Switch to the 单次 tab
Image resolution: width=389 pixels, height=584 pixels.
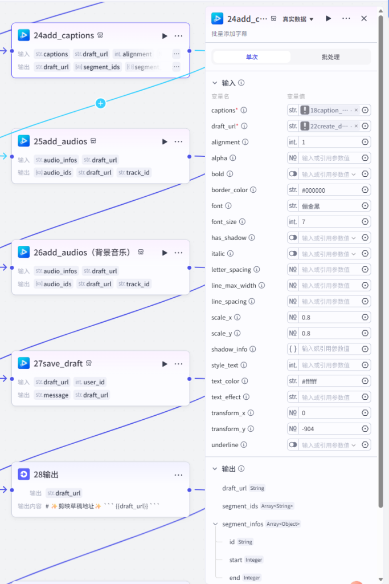252,57
